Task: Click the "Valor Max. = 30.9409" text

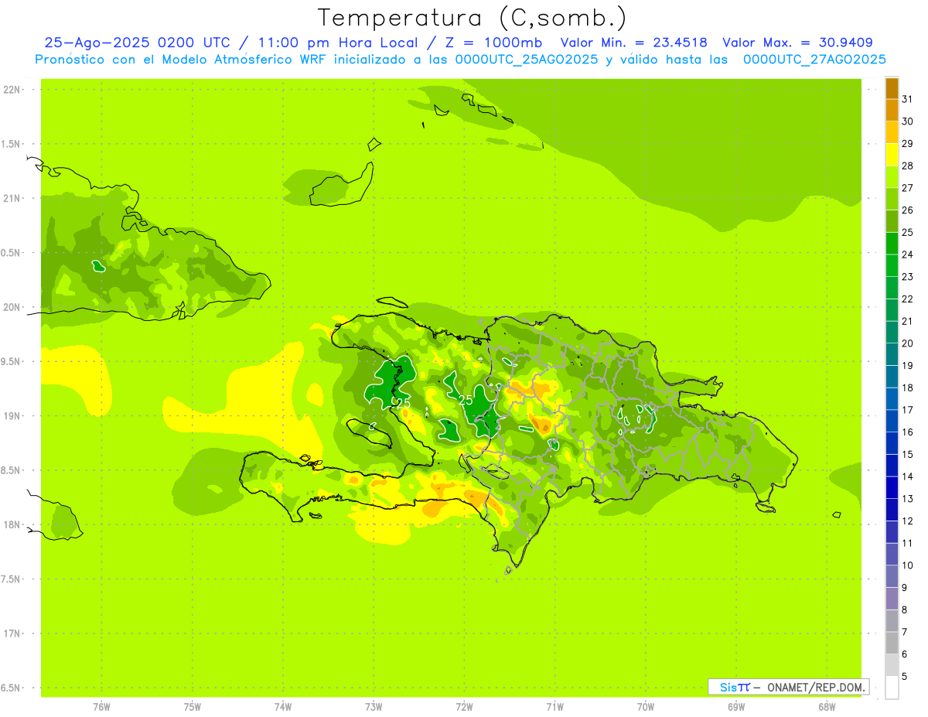Action: [x=797, y=43]
